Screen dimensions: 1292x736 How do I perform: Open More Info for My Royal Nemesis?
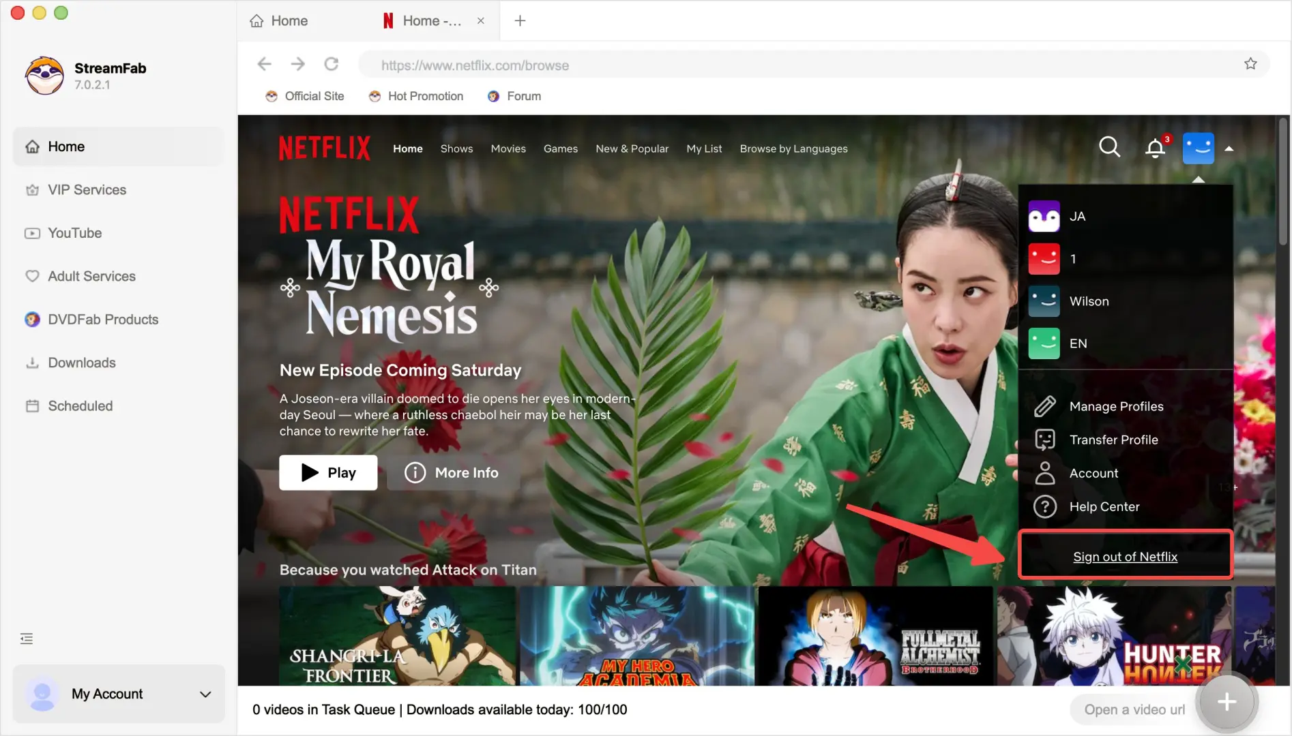pos(453,472)
